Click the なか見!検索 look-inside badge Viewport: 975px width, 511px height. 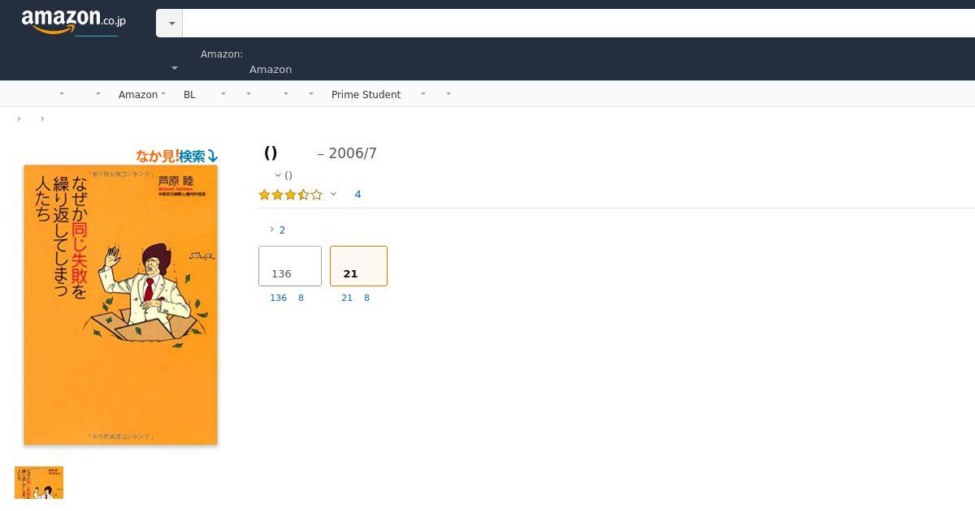[176, 156]
